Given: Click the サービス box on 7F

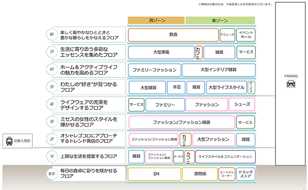Looking at the screenshot, I should tap(246, 52).
